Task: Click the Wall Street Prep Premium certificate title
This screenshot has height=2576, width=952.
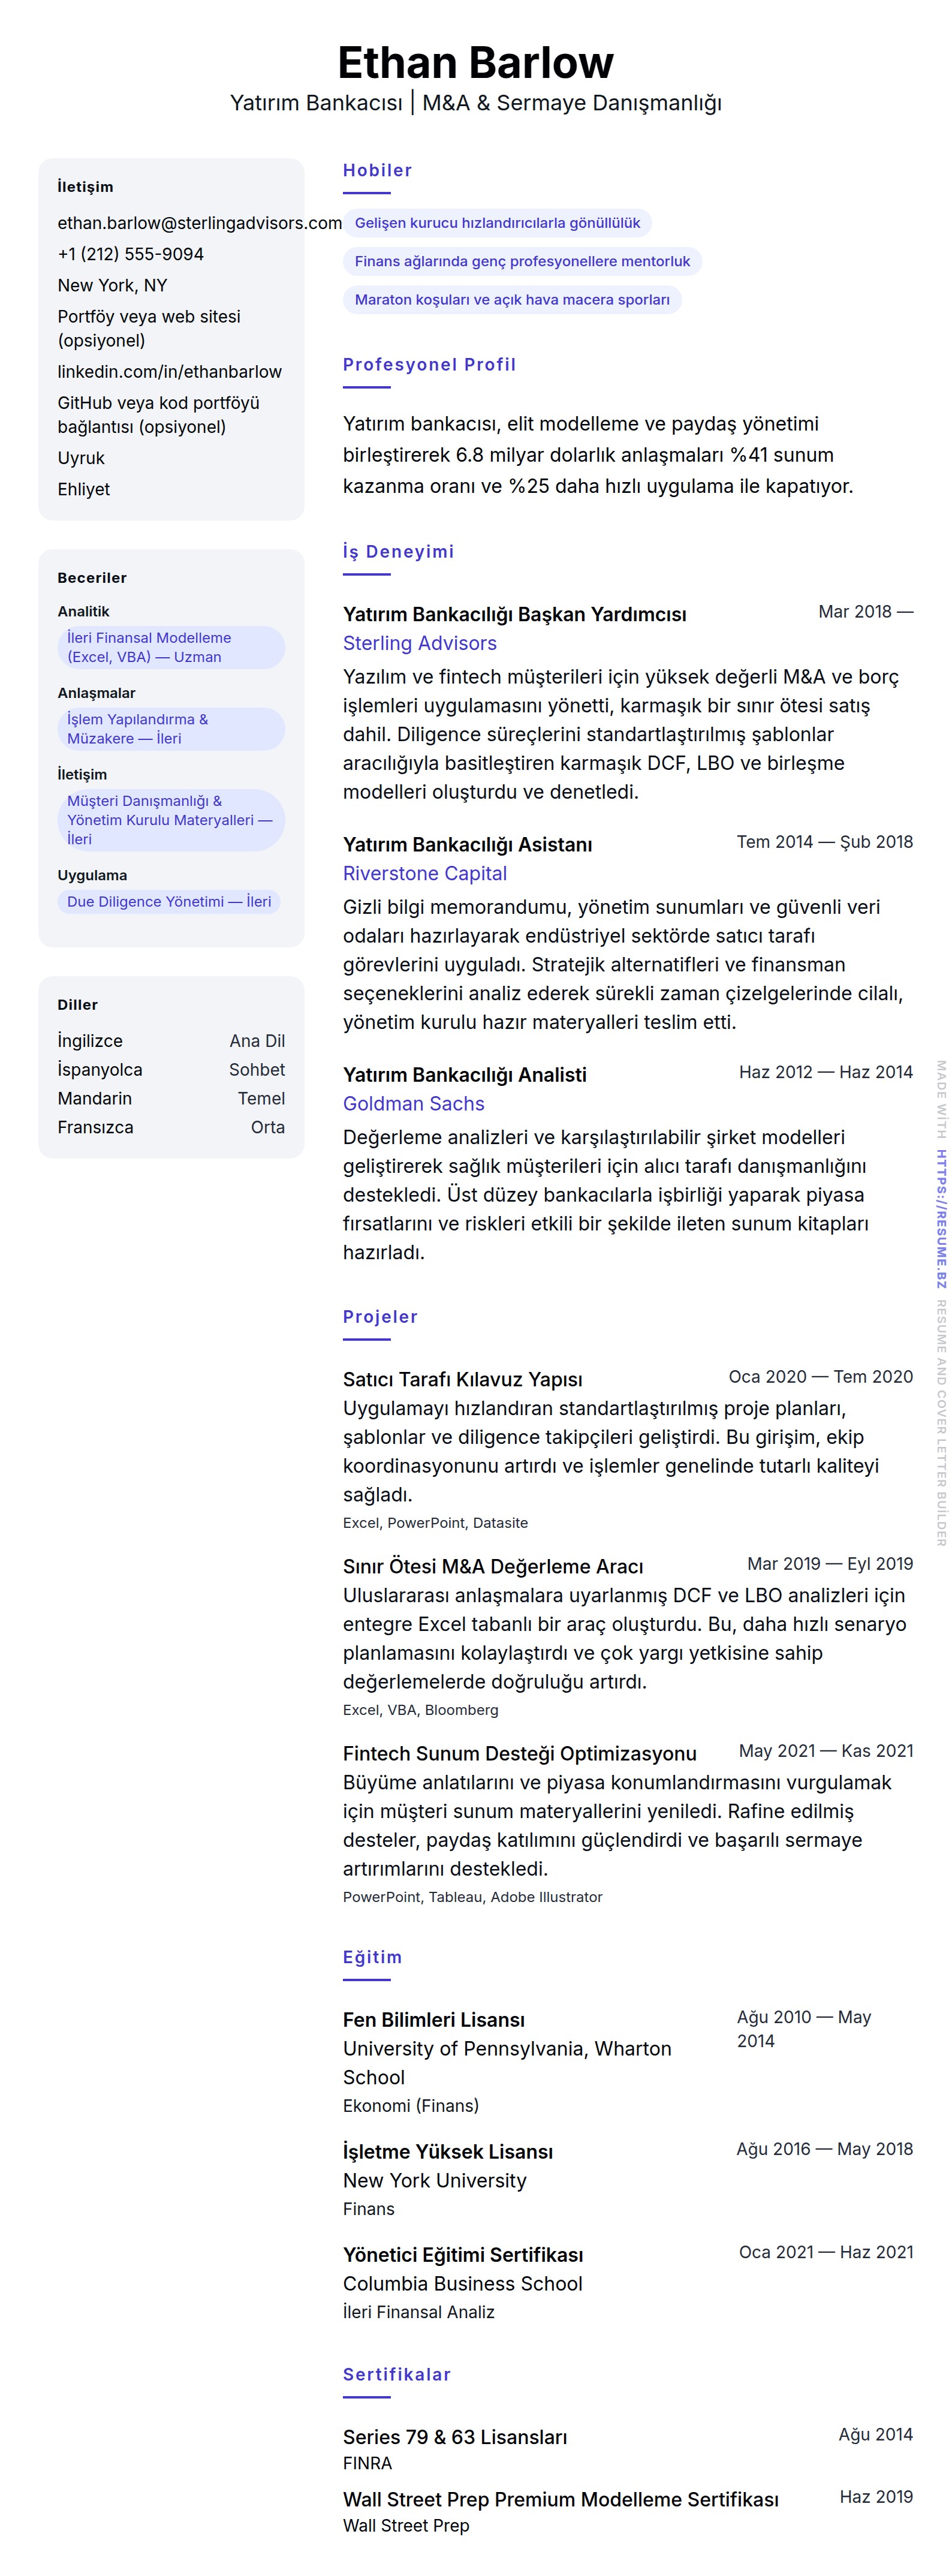Action: 560,2499
